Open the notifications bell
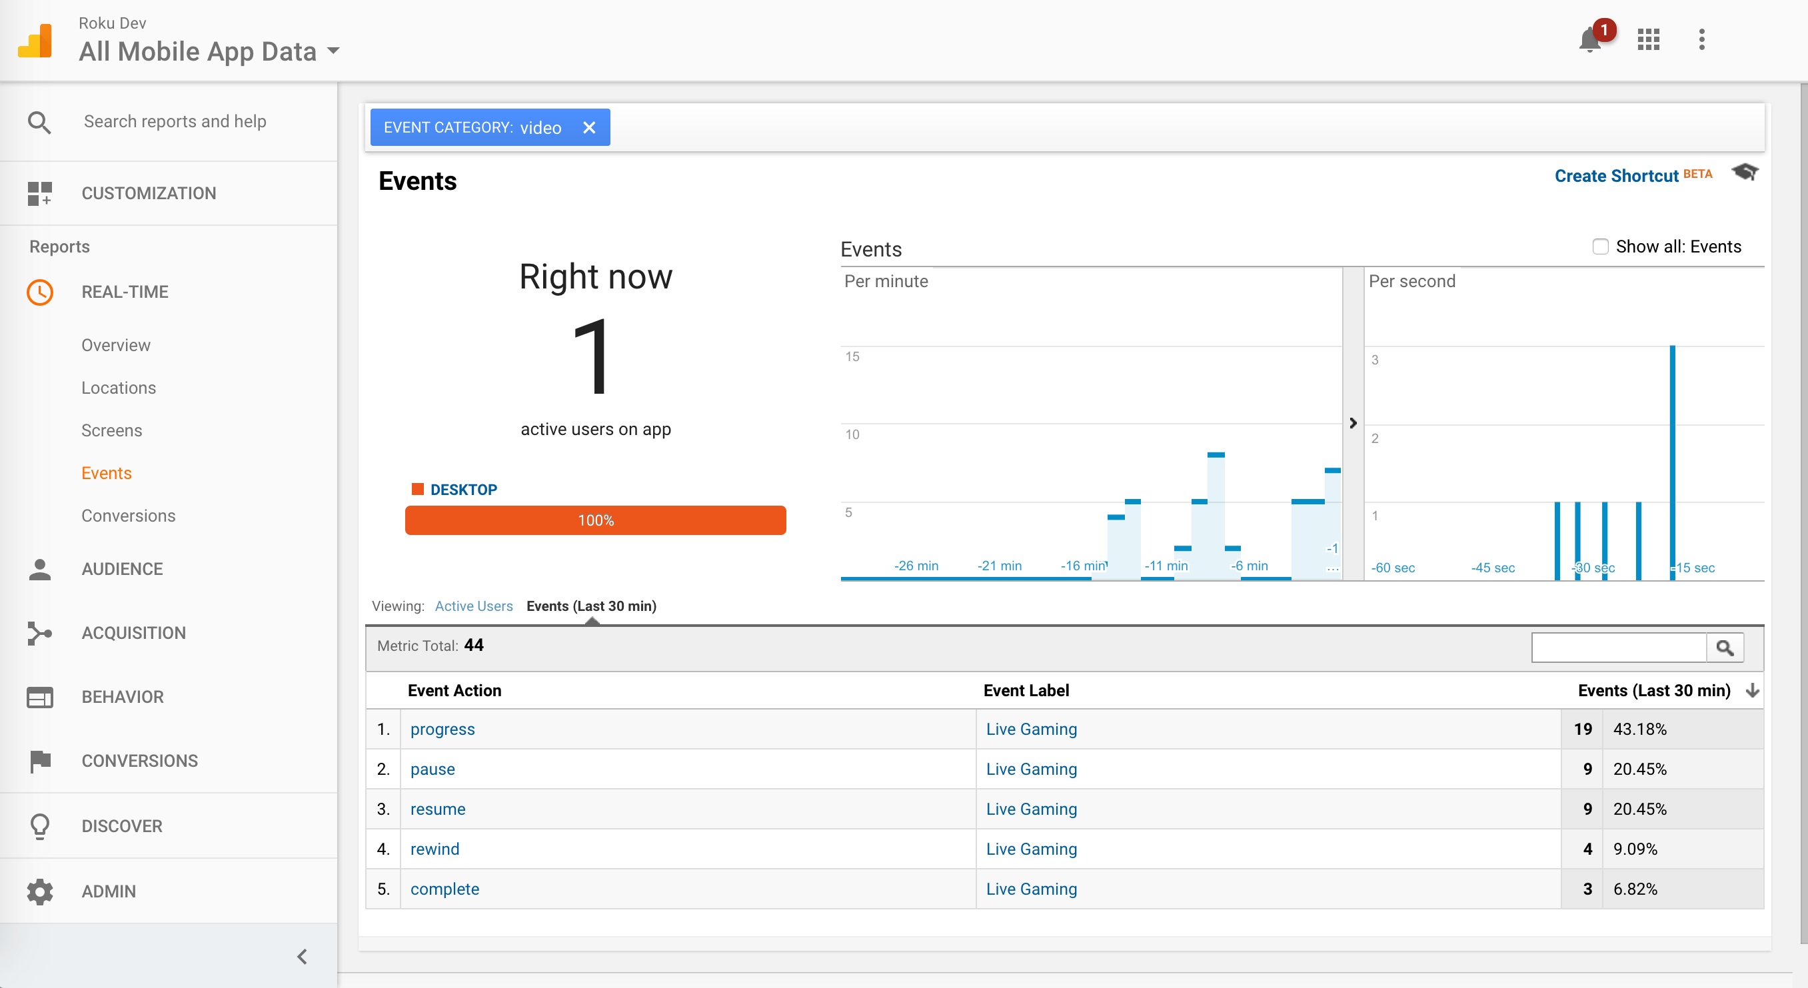Screen dimensions: 1808x988 (x=1591, y=40)
